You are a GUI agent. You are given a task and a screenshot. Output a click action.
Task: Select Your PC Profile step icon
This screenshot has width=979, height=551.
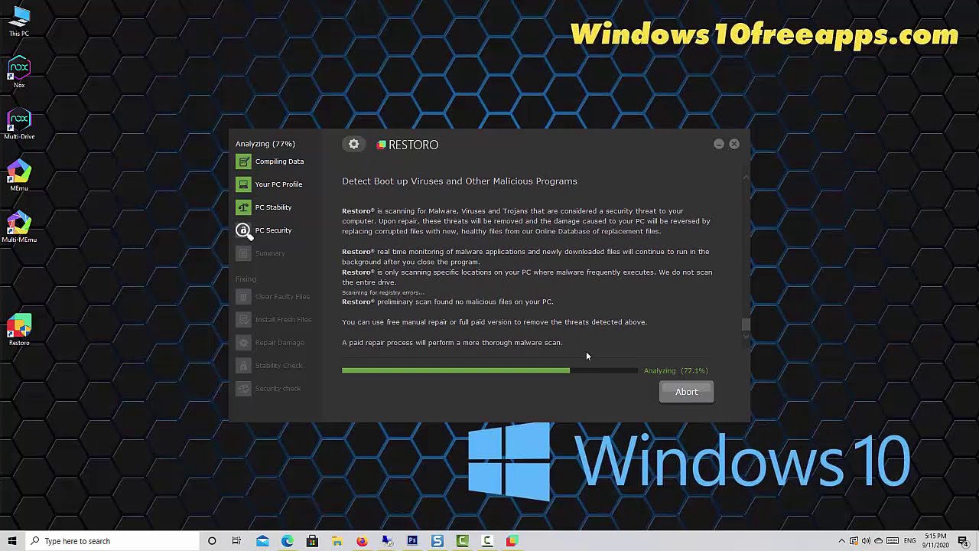click(243, 184)
